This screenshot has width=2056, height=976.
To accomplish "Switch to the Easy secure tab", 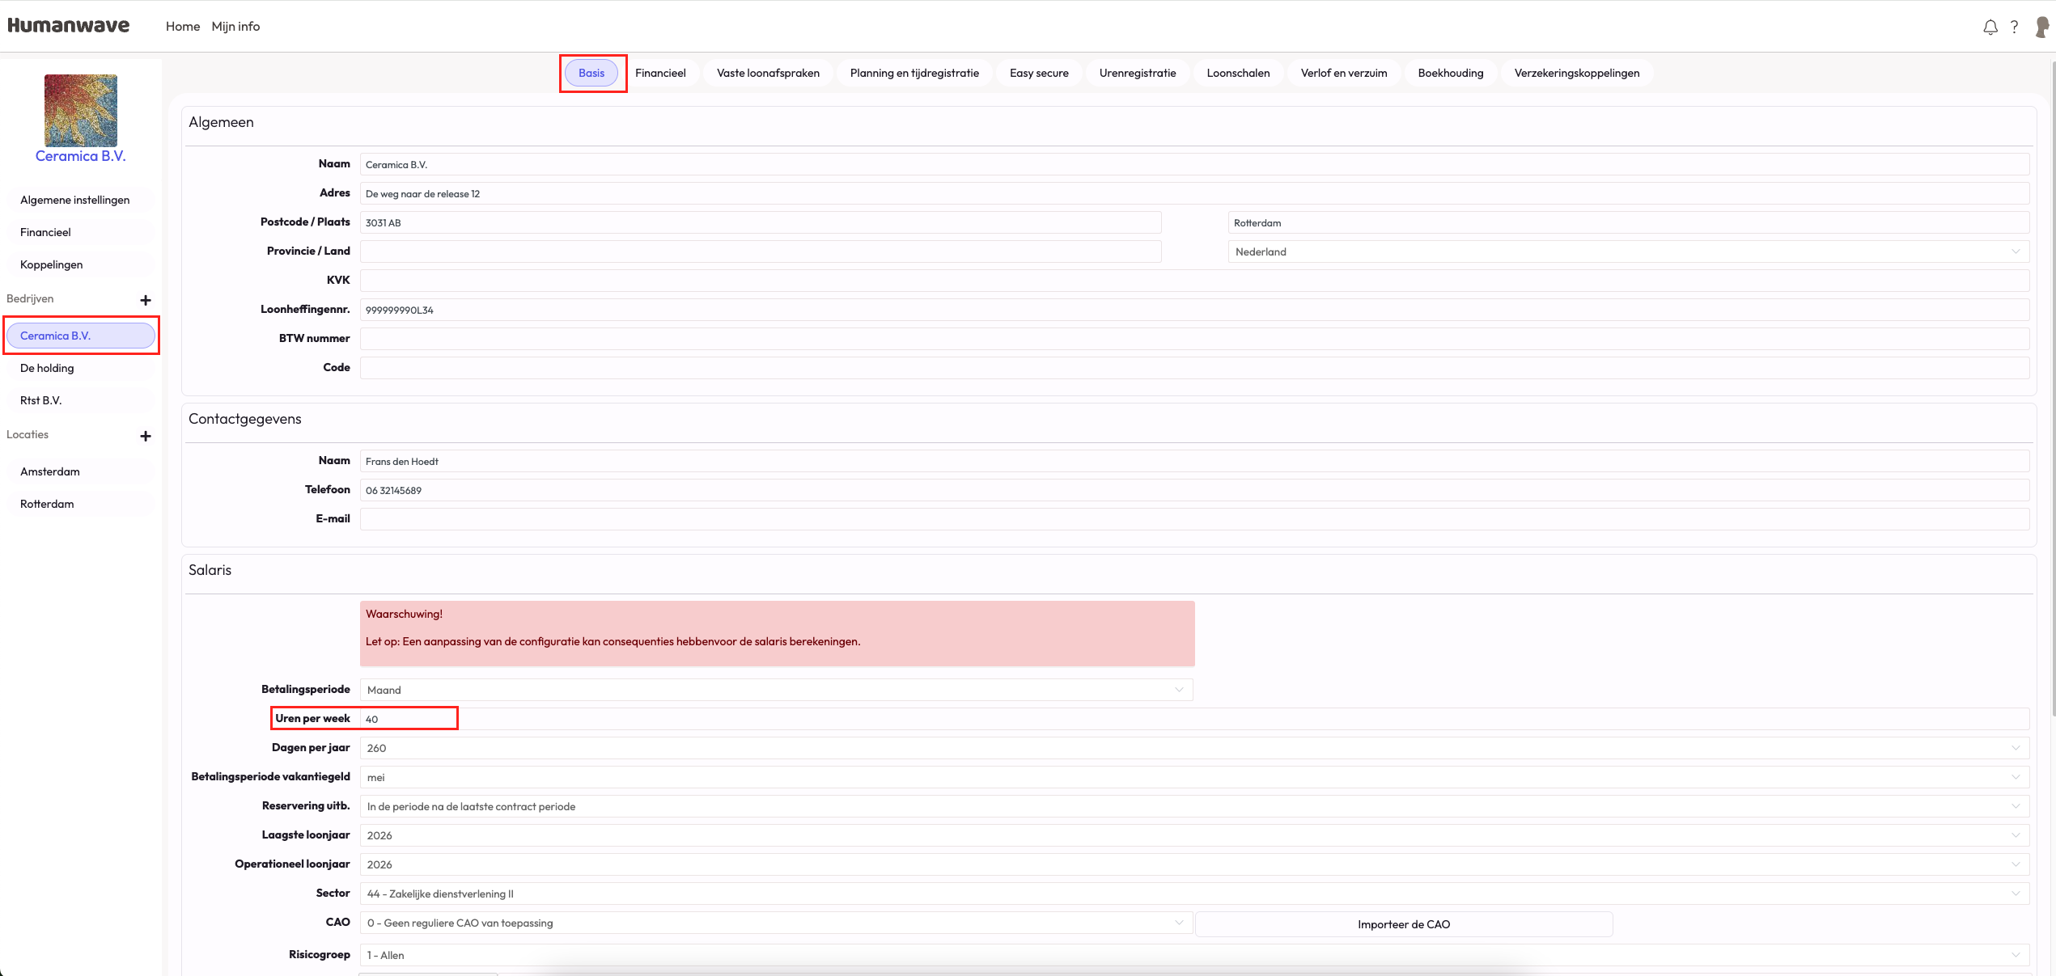I will [x=1039, y=73].
